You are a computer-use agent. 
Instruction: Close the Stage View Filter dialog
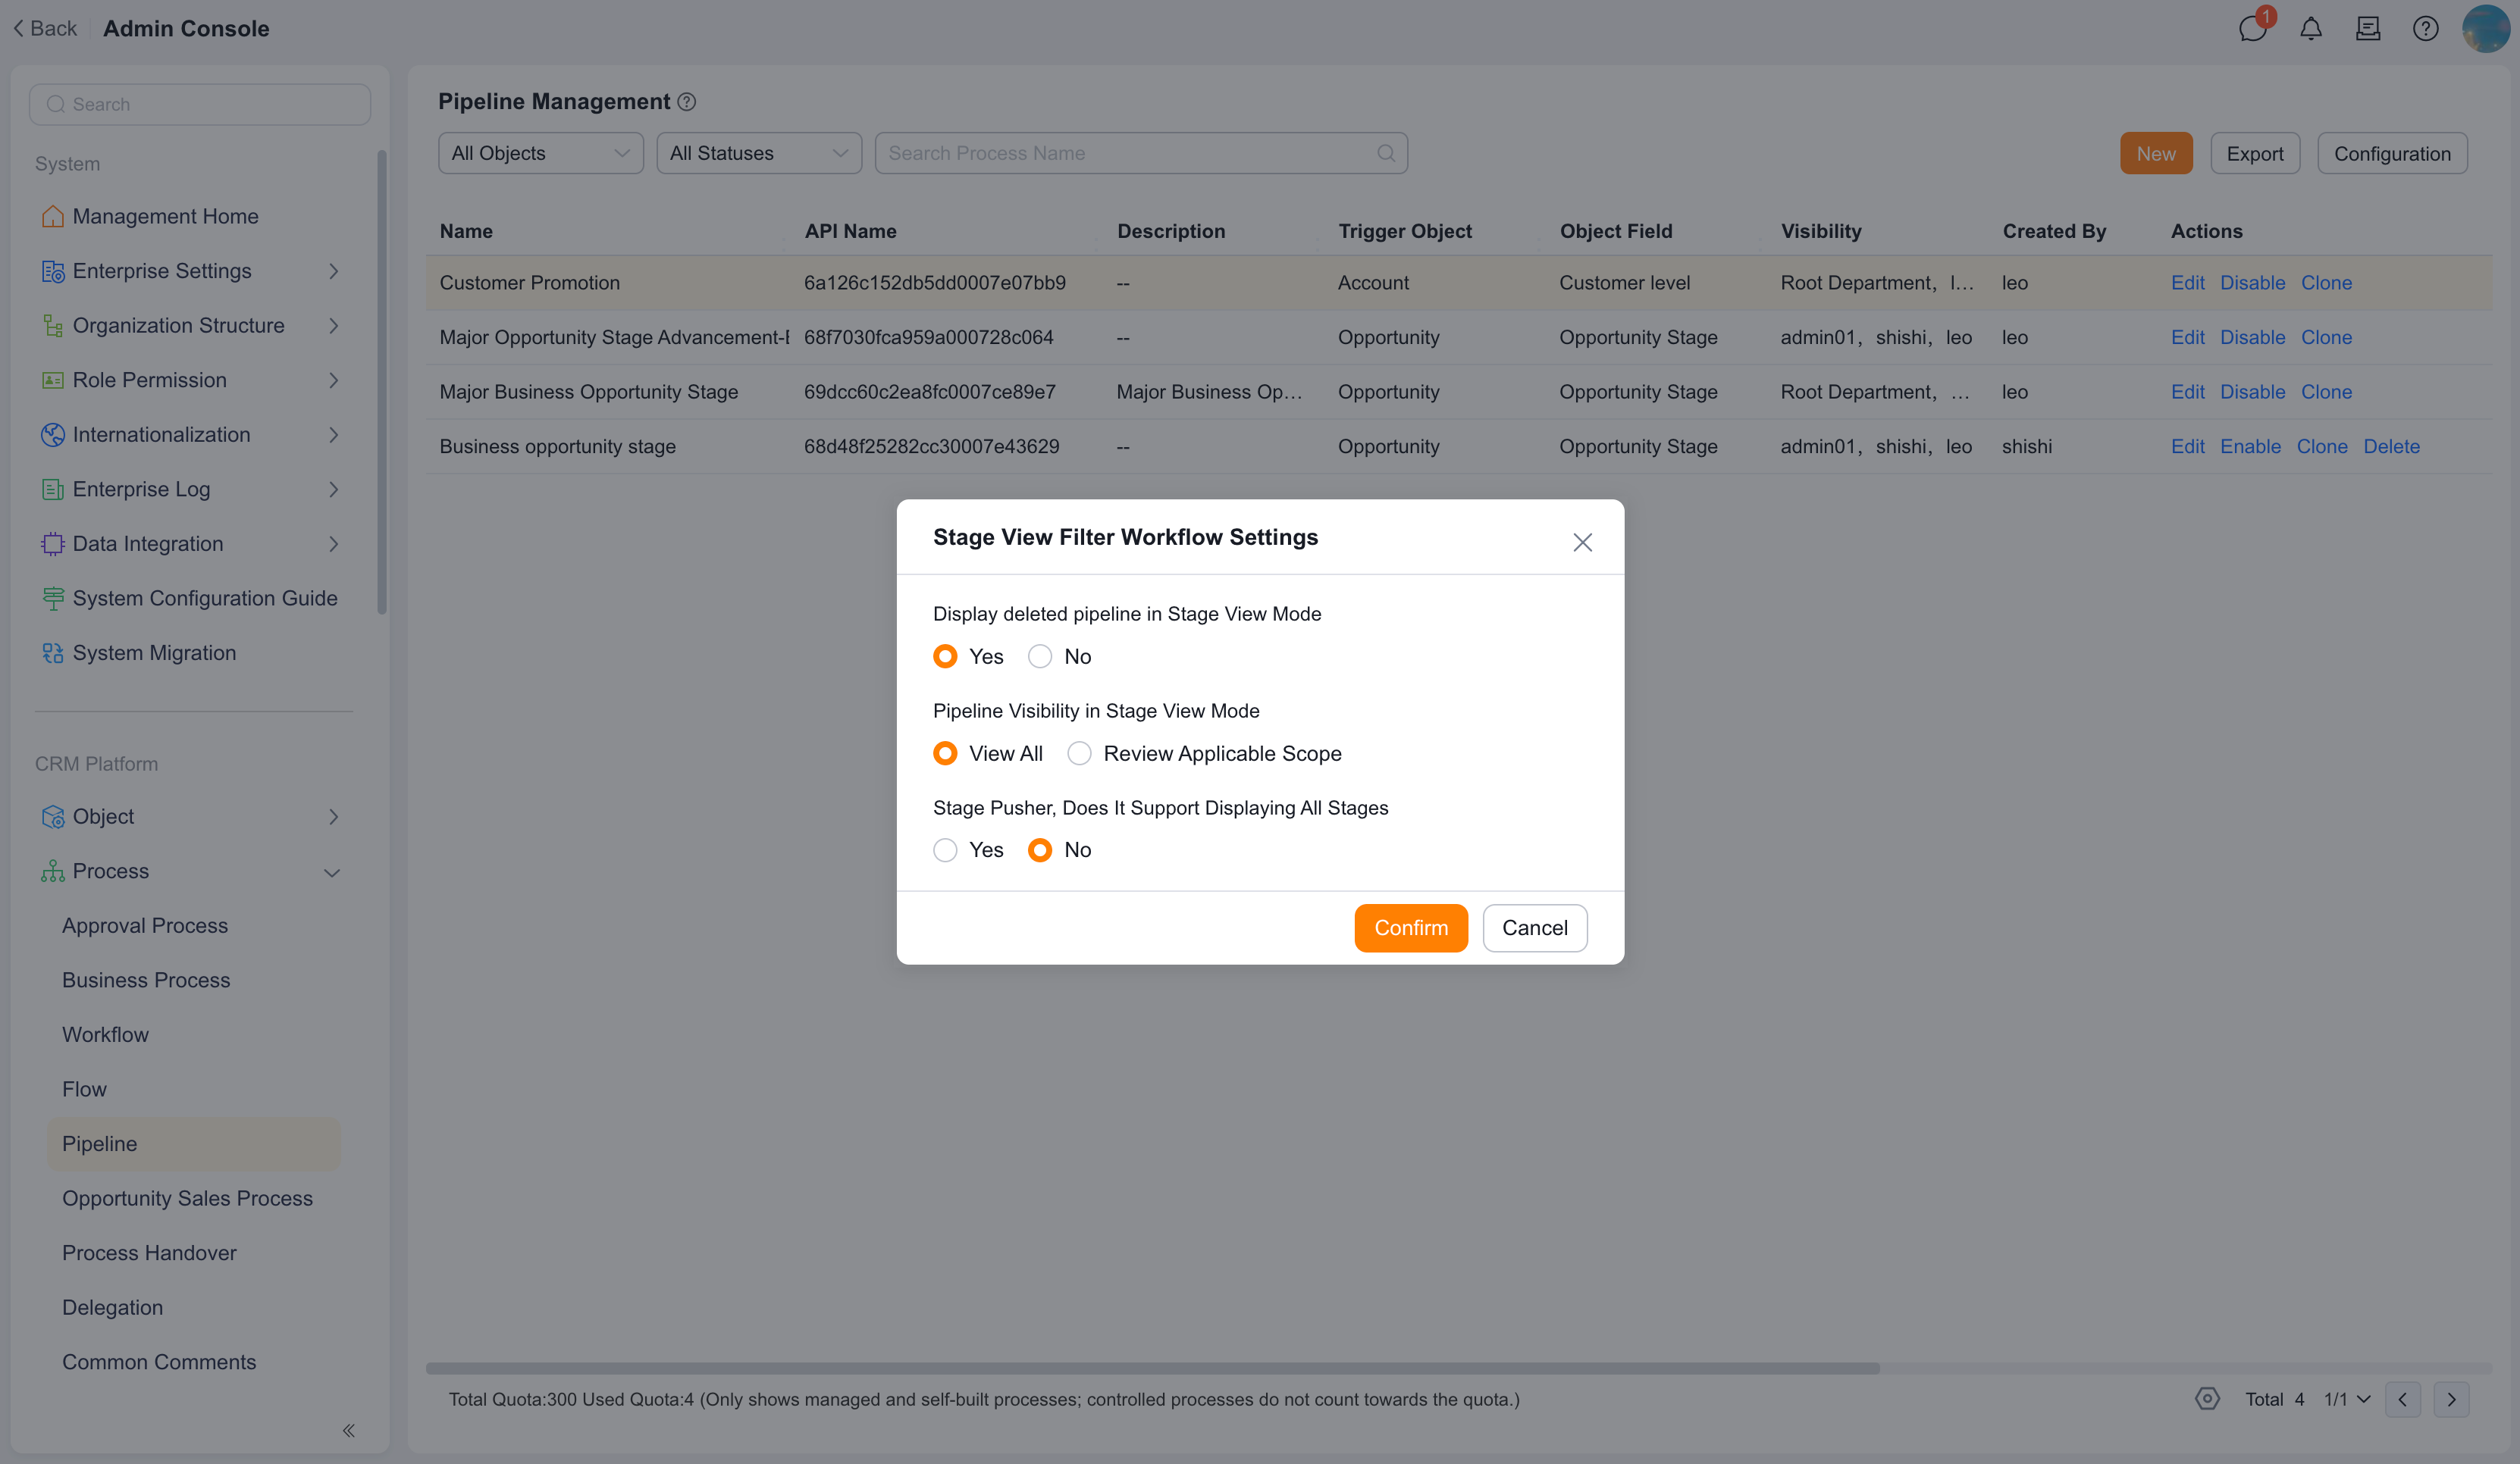(x=1582, y=542)
